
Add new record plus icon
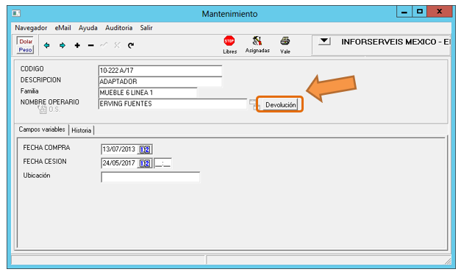tap(77, 46)
